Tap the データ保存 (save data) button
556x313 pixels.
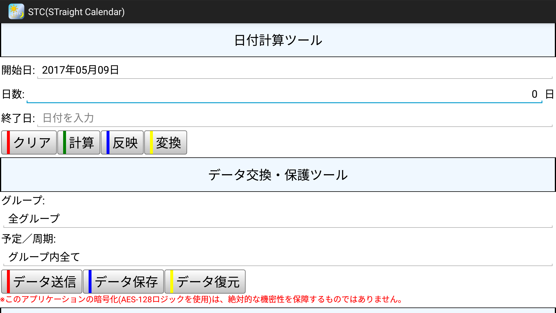coord(124,282)
